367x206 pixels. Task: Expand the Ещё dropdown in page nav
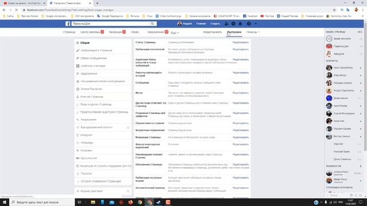click(175, 33)
